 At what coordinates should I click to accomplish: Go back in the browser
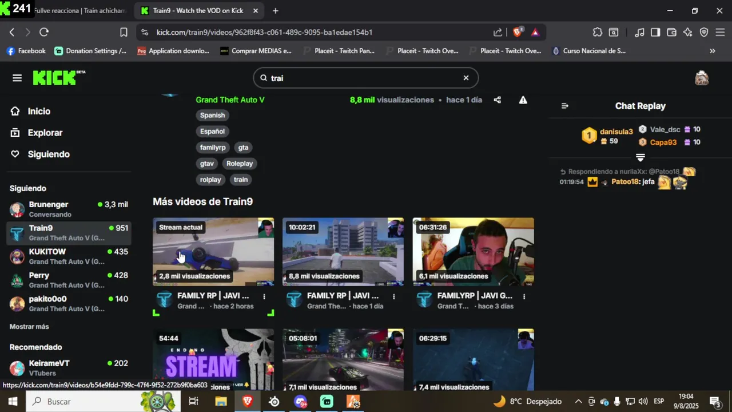pyautogui.click(x=12, y=32)
